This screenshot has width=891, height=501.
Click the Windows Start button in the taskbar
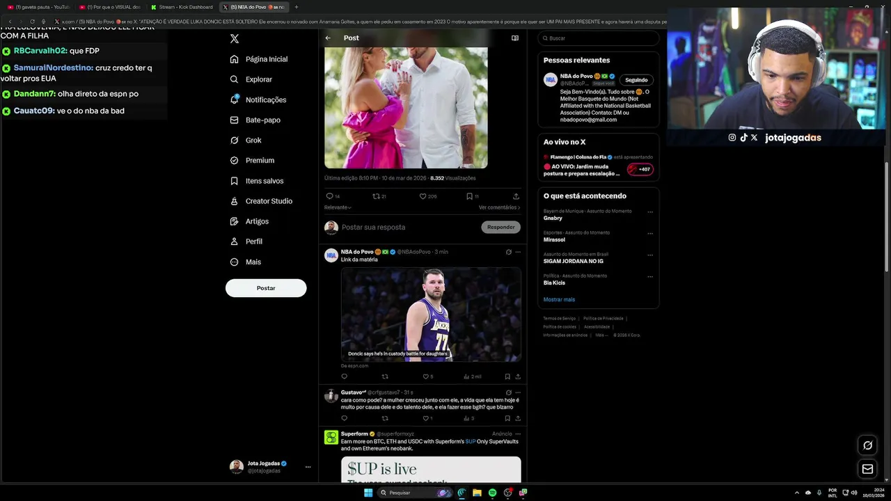368,493
